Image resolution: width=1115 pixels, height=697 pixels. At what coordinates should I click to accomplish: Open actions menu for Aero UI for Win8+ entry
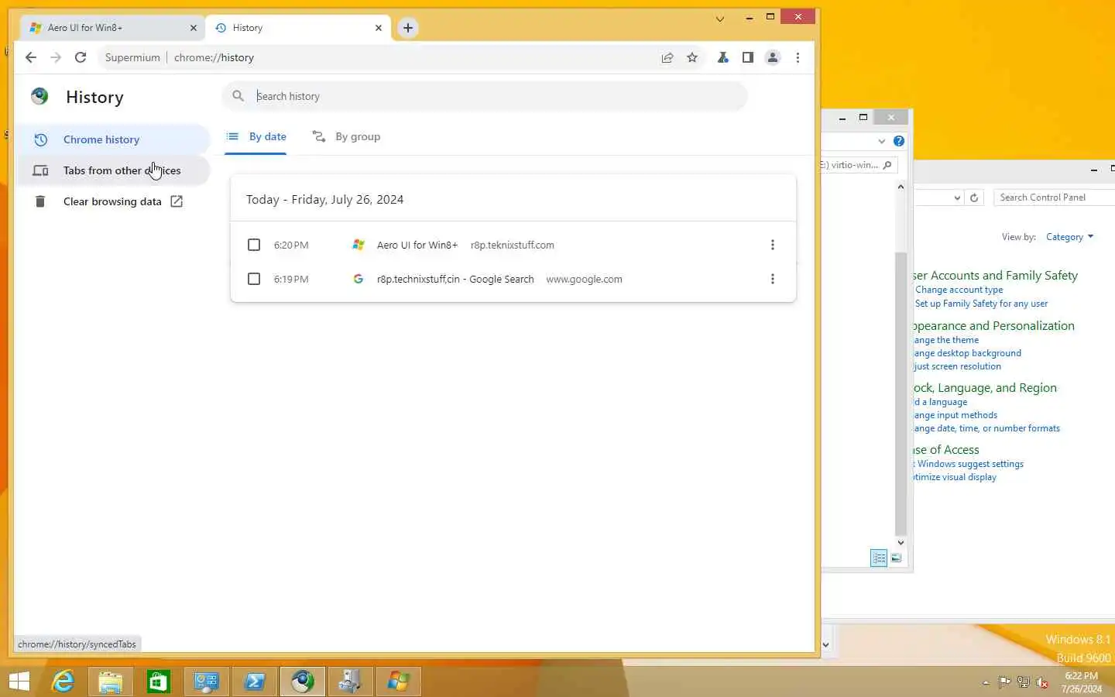pyautogui.click(x=772, y=245)
